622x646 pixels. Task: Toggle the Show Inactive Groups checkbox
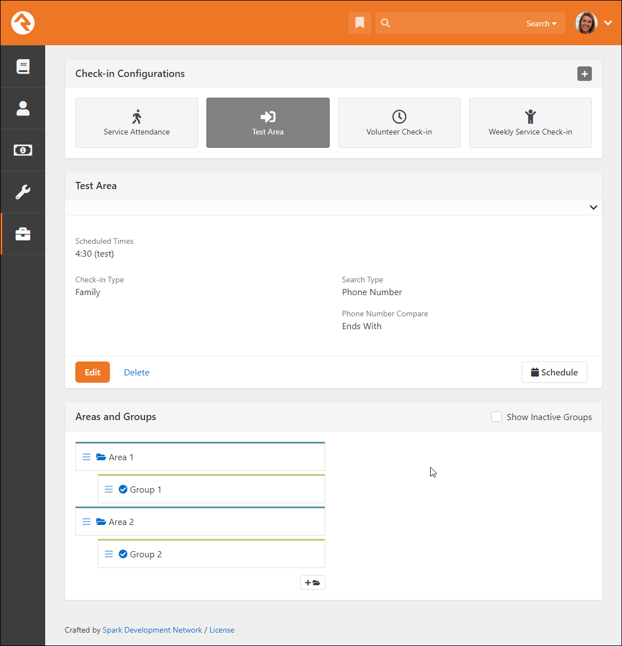(x=496, y=416)
